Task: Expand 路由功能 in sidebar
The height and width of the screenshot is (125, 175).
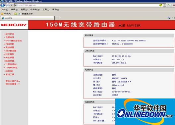Action: point(10,61)
